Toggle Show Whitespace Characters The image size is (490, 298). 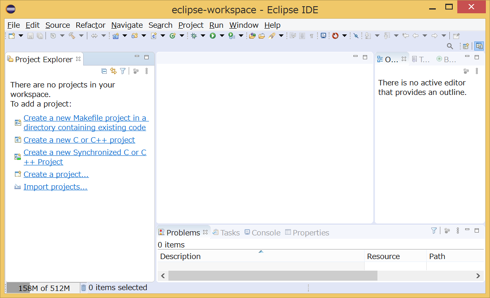(x=311, y=36)
